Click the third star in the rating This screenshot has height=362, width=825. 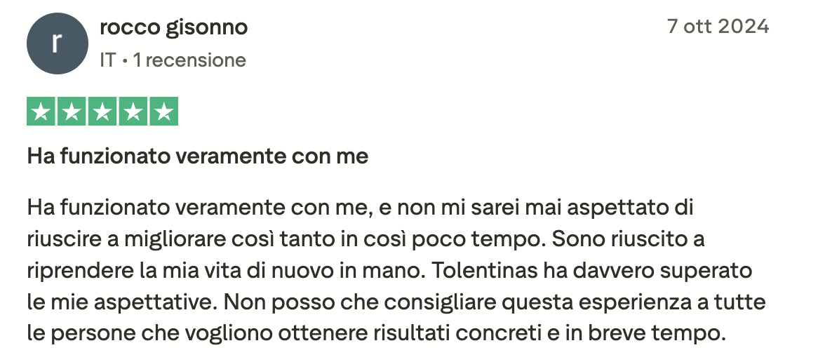[x=102, y=112]
